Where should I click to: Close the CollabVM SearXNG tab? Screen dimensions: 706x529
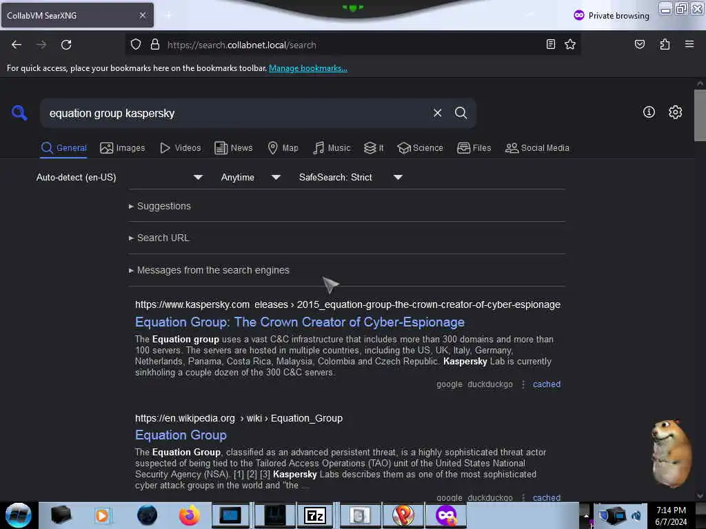142,15
